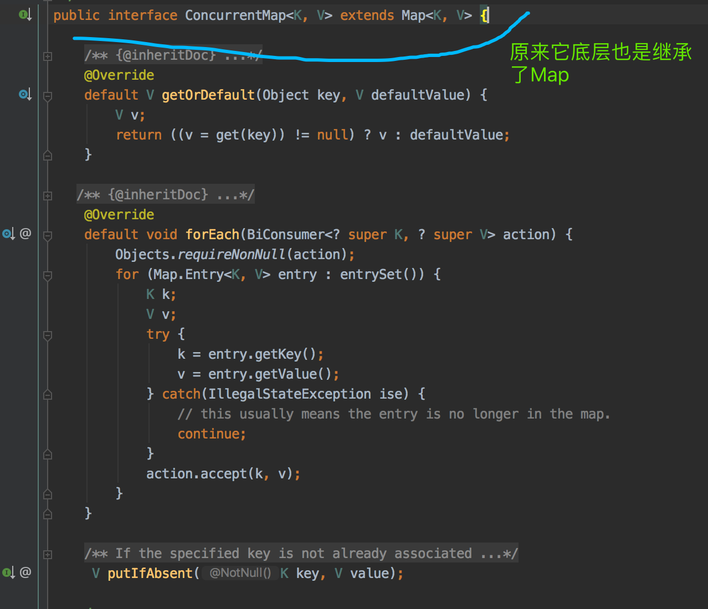Image resolution: width=708 pixels, height=609 pixels.
Task: Click the @Override annotation above getOrDefault
Action: [x=119, y=75]
